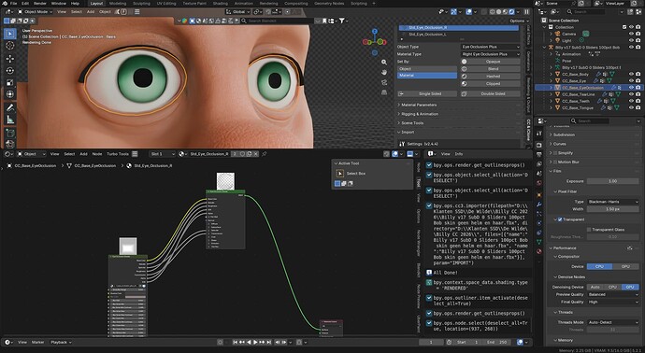This screenshot has width=645, height=353.
Task: Click the zoom magnifier icon in the viewport
Action: (x=384, y=62)
